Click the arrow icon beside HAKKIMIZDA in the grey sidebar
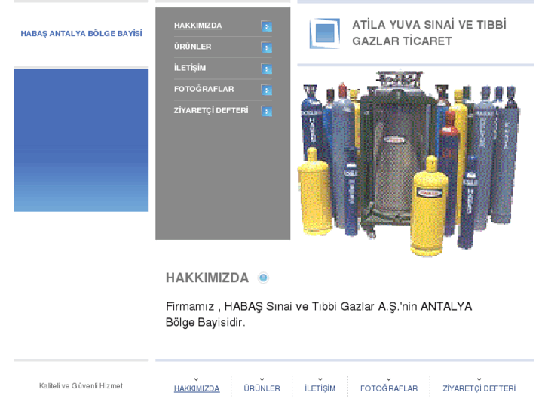Screen dimensions: 548x411 [266, 26]
